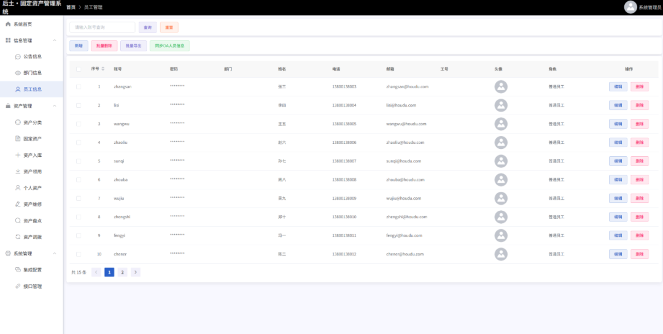The width and height of the screenshot is (663, 334).
Task: Open 接口管理 menu item
Action: (x=32, y=286)
